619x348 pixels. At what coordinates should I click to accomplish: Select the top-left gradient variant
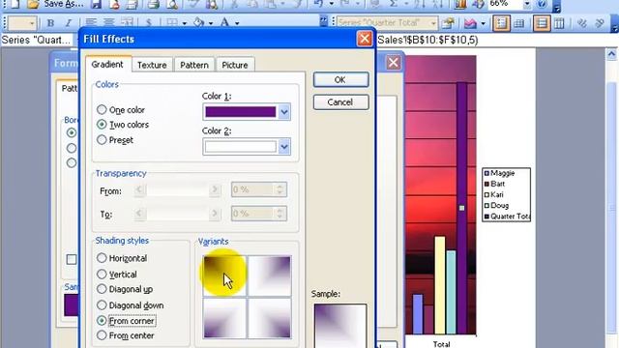point(224,275)
